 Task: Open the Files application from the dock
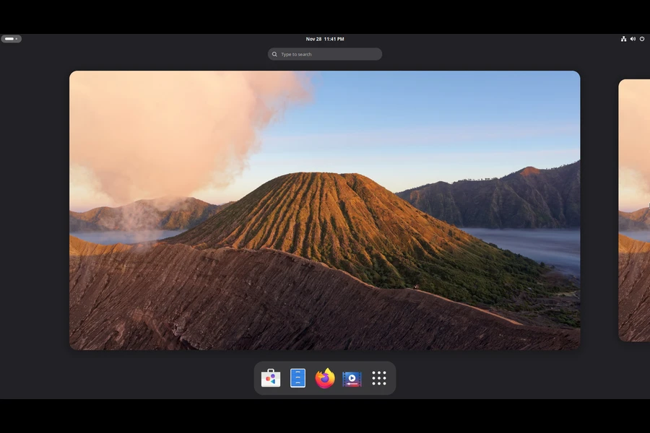point(298,377)
